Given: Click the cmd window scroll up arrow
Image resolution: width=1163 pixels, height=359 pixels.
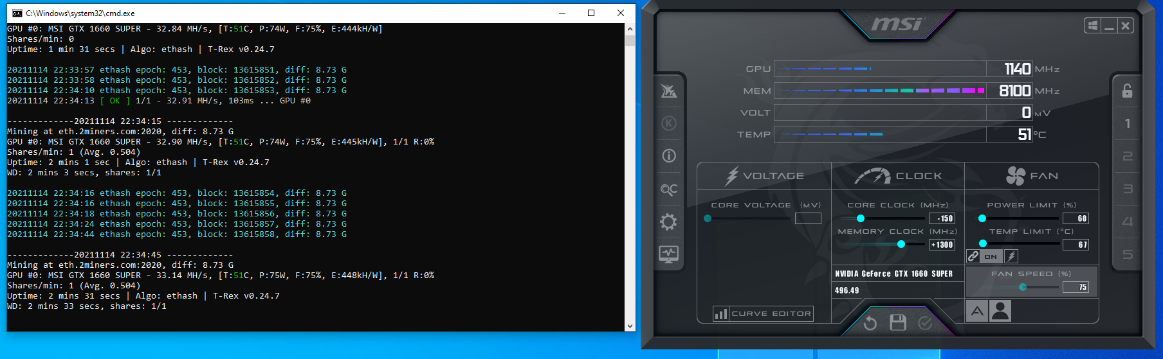Looking at the screenshot, I should tap(630, 29).
